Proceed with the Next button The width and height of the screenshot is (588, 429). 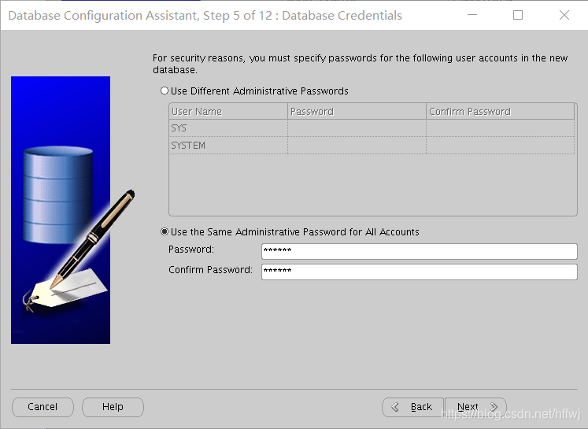475,407
